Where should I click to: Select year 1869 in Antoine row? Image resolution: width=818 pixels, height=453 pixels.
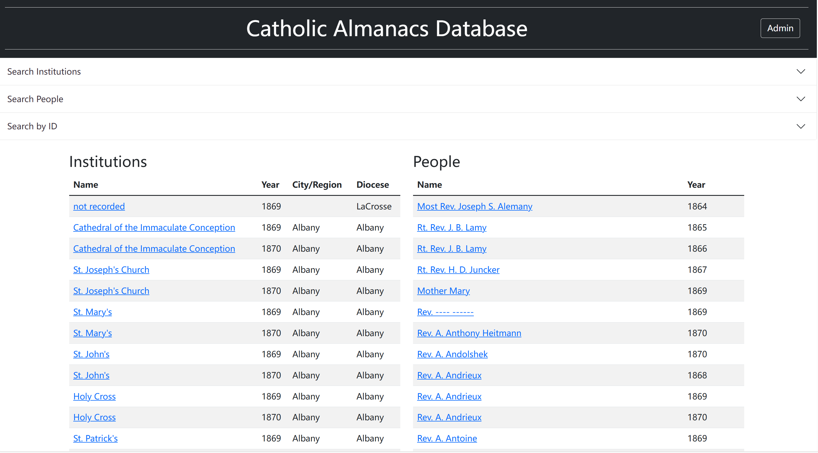697,439
